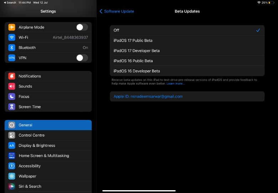Tap the home indicator bar

pyautogui.click(x=139, y=191)
